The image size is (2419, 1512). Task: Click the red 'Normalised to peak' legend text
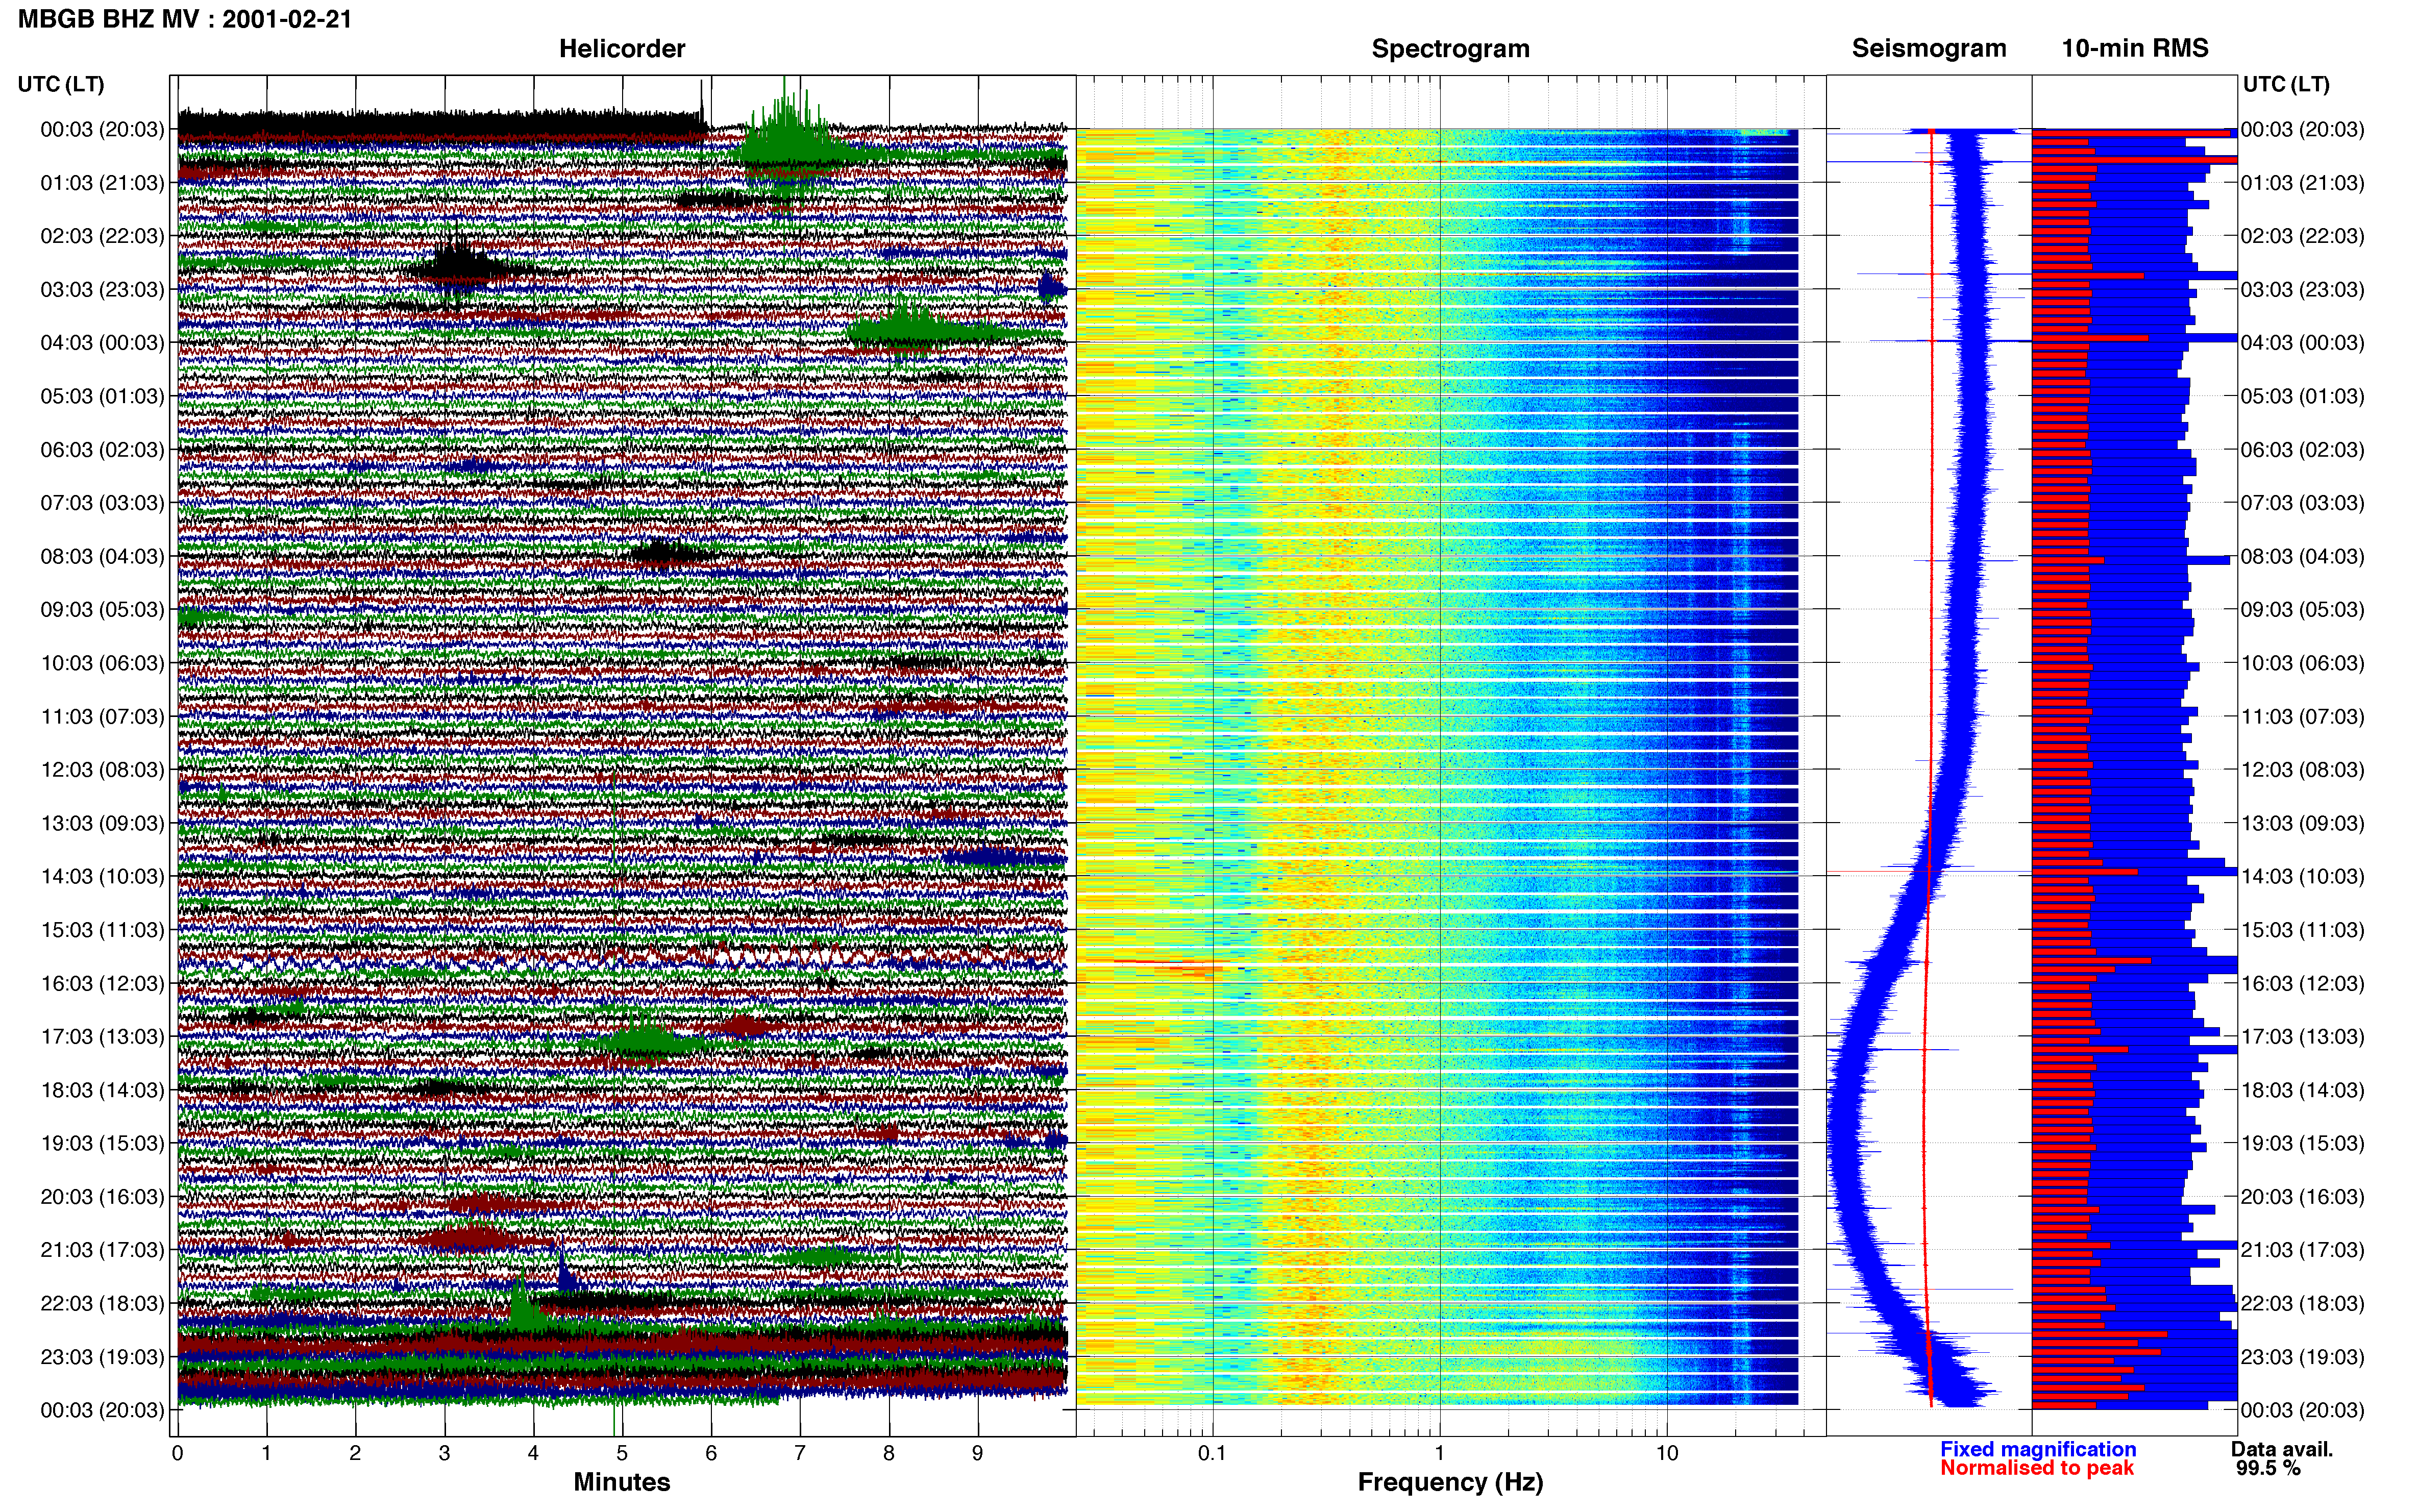[2037, 1468]
